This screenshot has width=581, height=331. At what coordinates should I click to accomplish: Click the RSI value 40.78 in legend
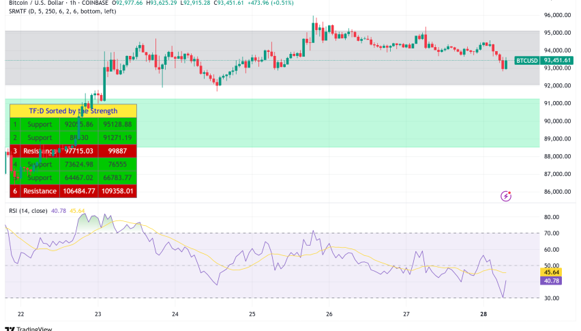click(59, 211)
